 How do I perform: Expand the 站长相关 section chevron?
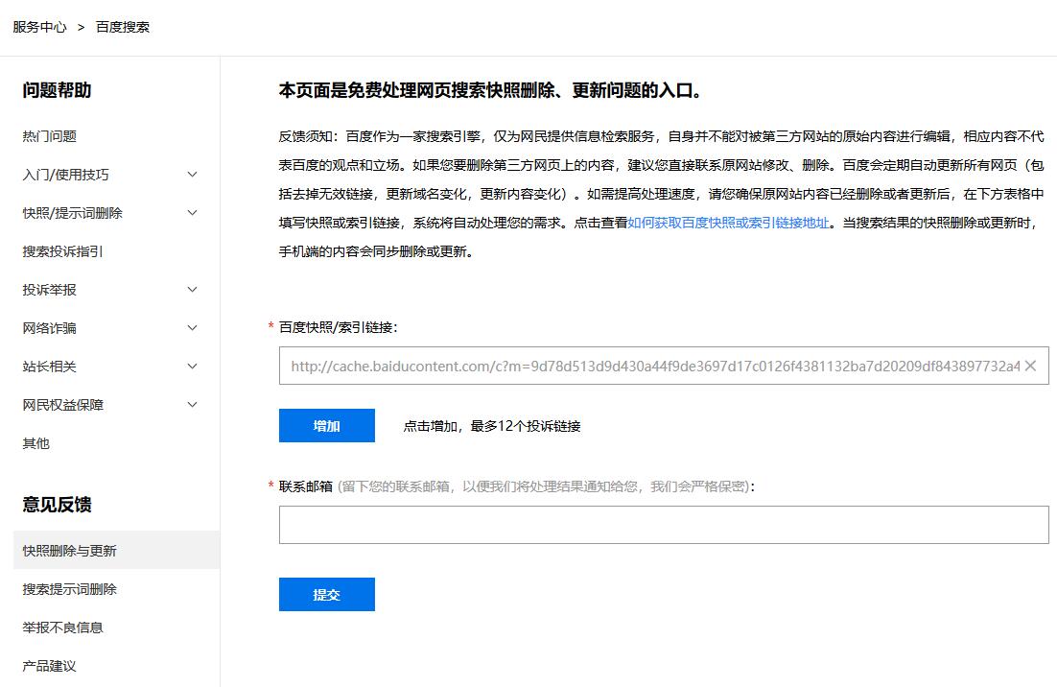point(192,367)
